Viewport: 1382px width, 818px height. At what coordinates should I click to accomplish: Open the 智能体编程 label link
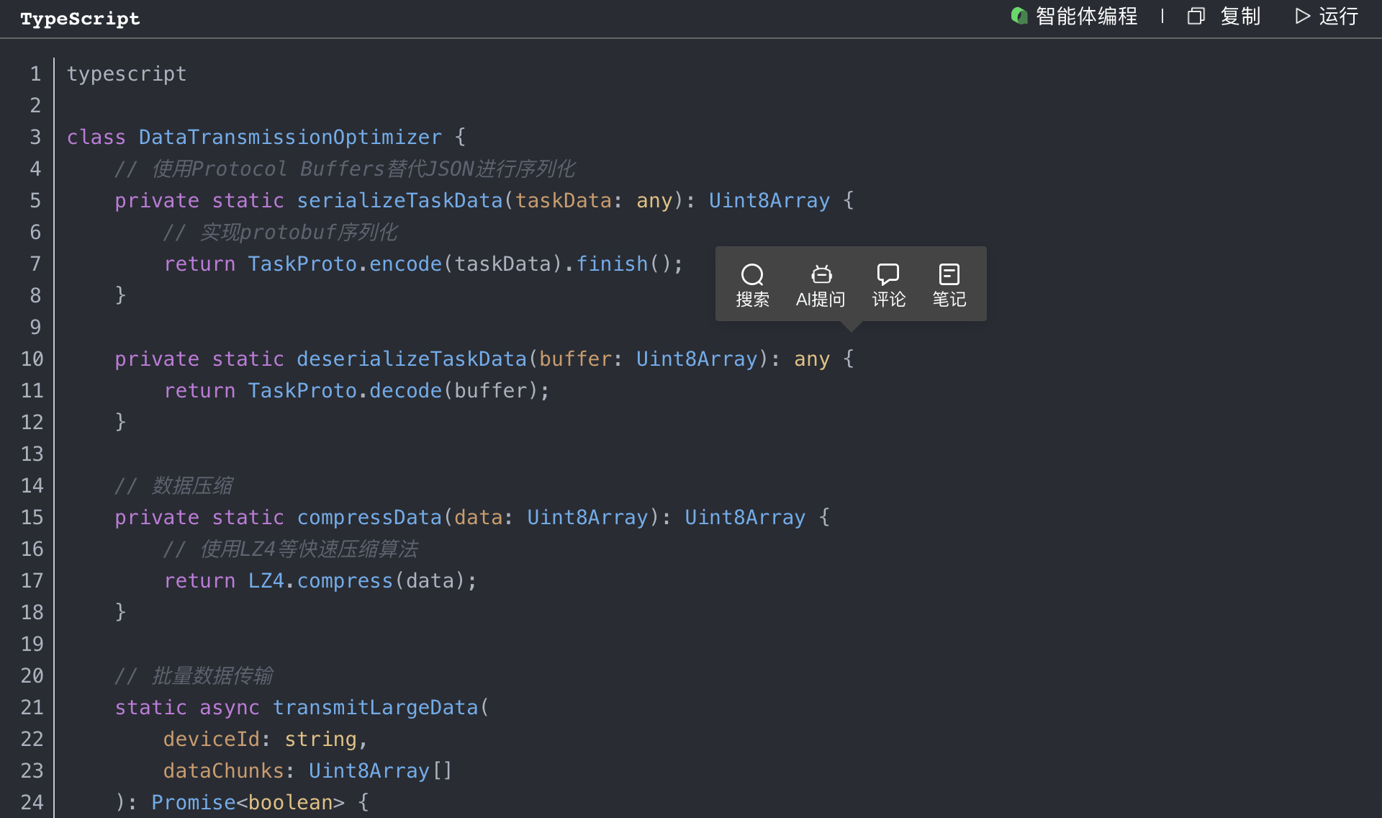[x=1086, y=16]
